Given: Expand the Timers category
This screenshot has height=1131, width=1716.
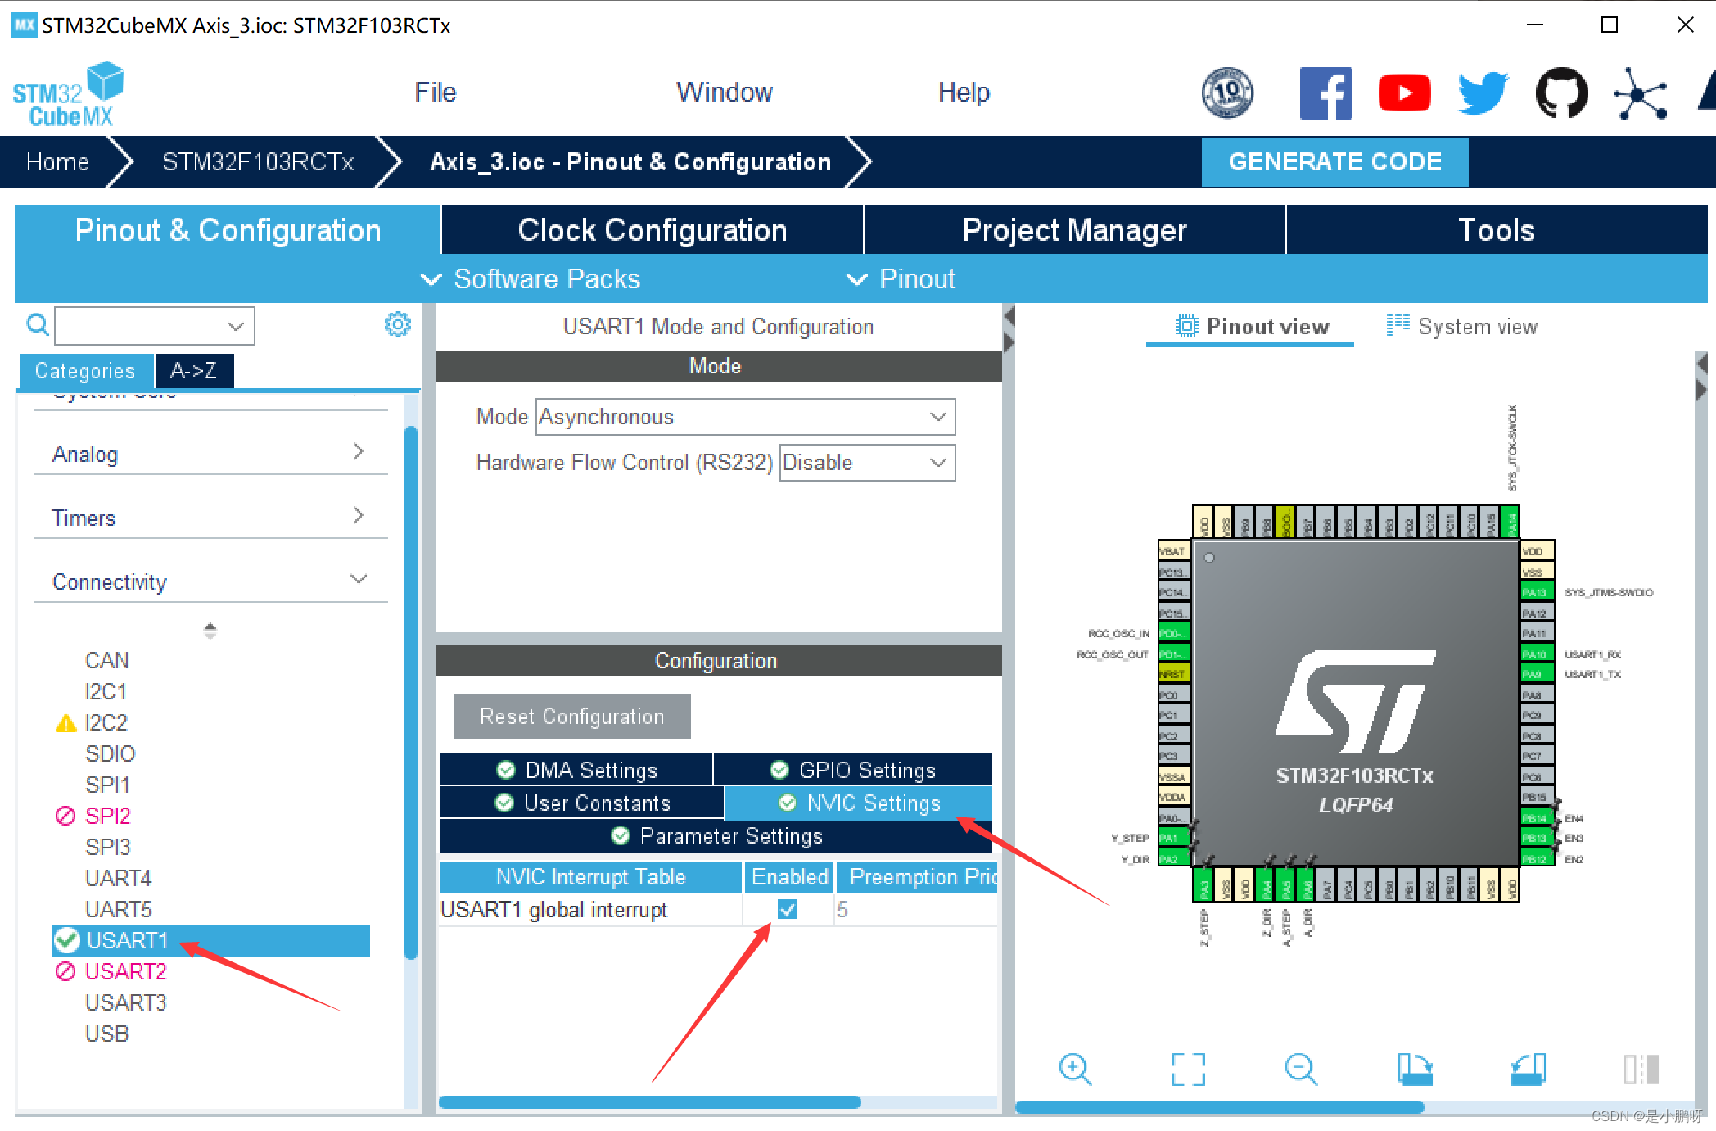Looking at the screenshot, I should [210, 518].
